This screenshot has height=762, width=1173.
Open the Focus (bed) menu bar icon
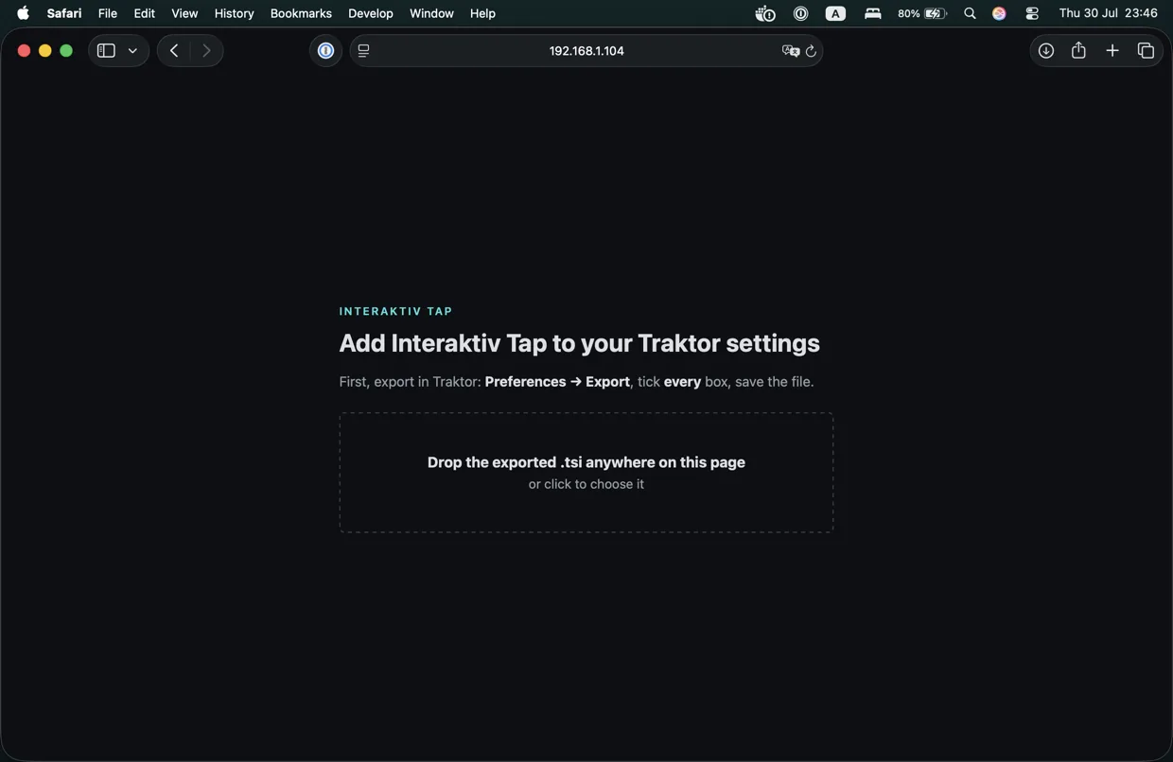pos(872,13)
